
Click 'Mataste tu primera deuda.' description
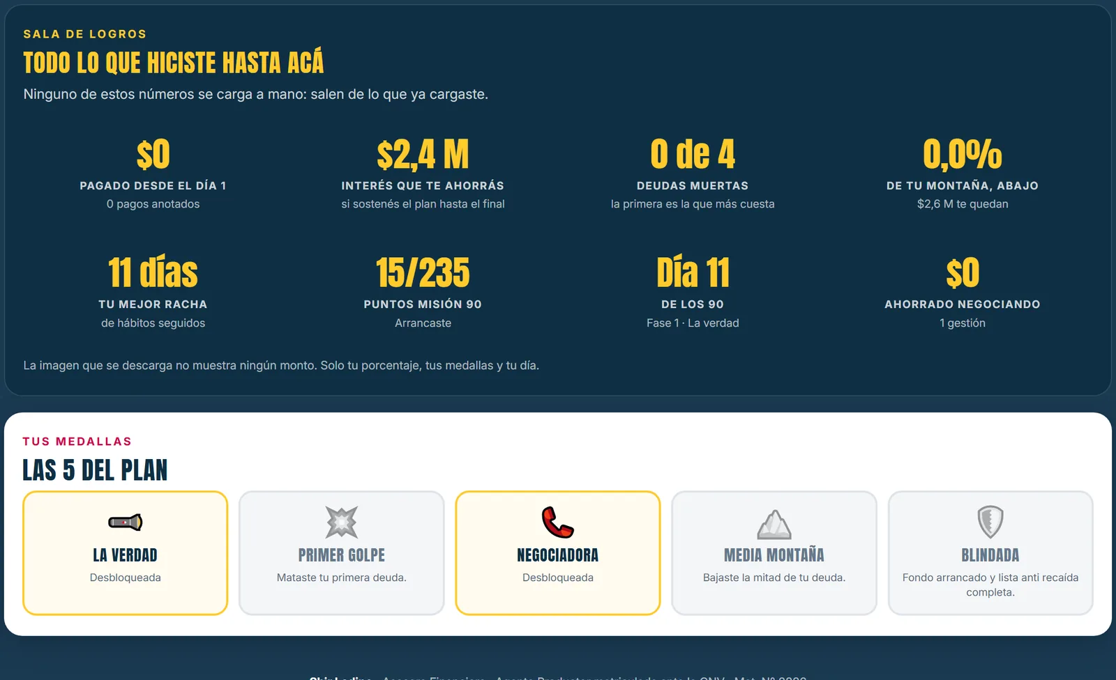pos(342,578)
